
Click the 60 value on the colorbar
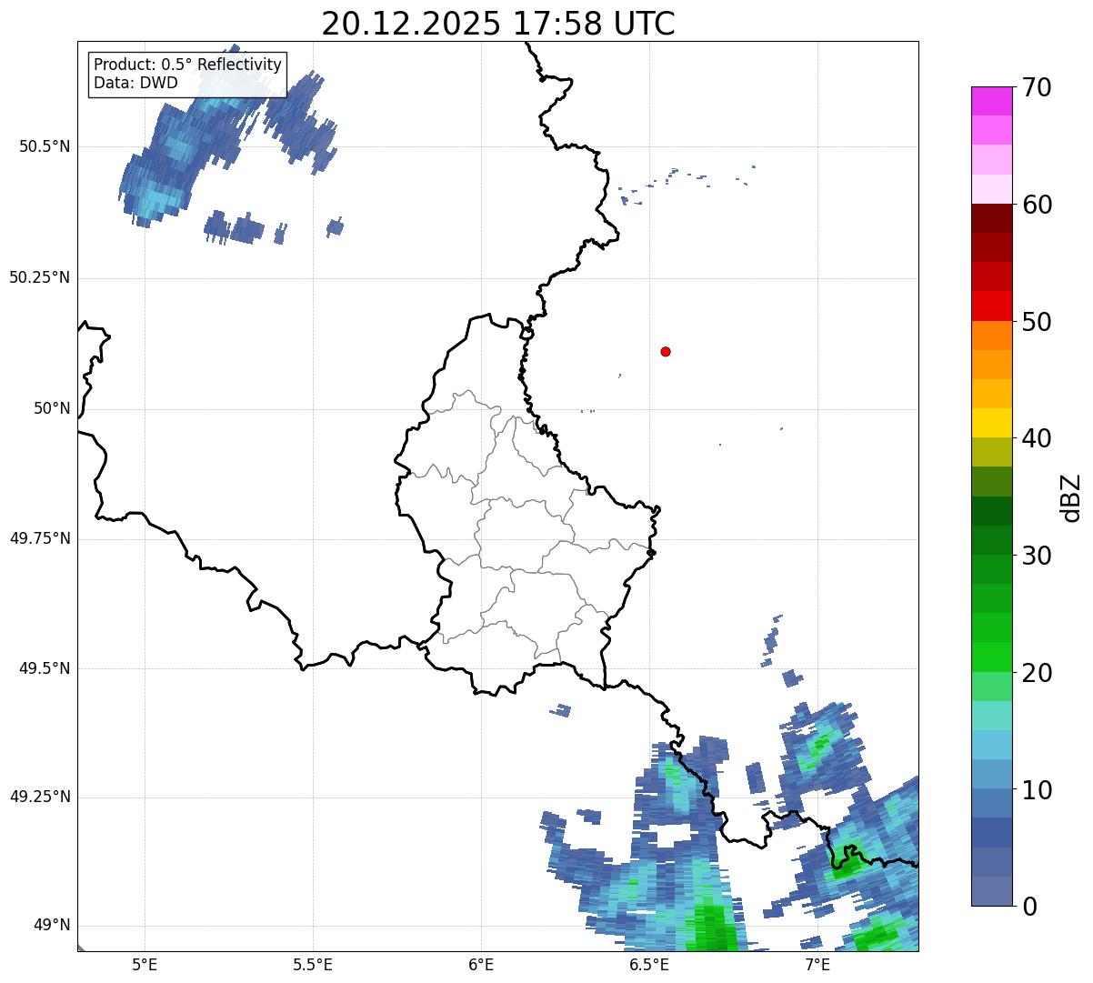[1038, 205]
